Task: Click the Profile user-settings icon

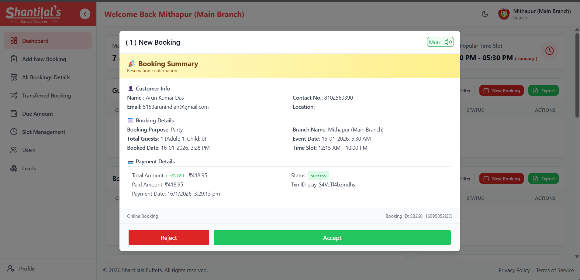Action: pyautogui.click(x=11, y=268)
